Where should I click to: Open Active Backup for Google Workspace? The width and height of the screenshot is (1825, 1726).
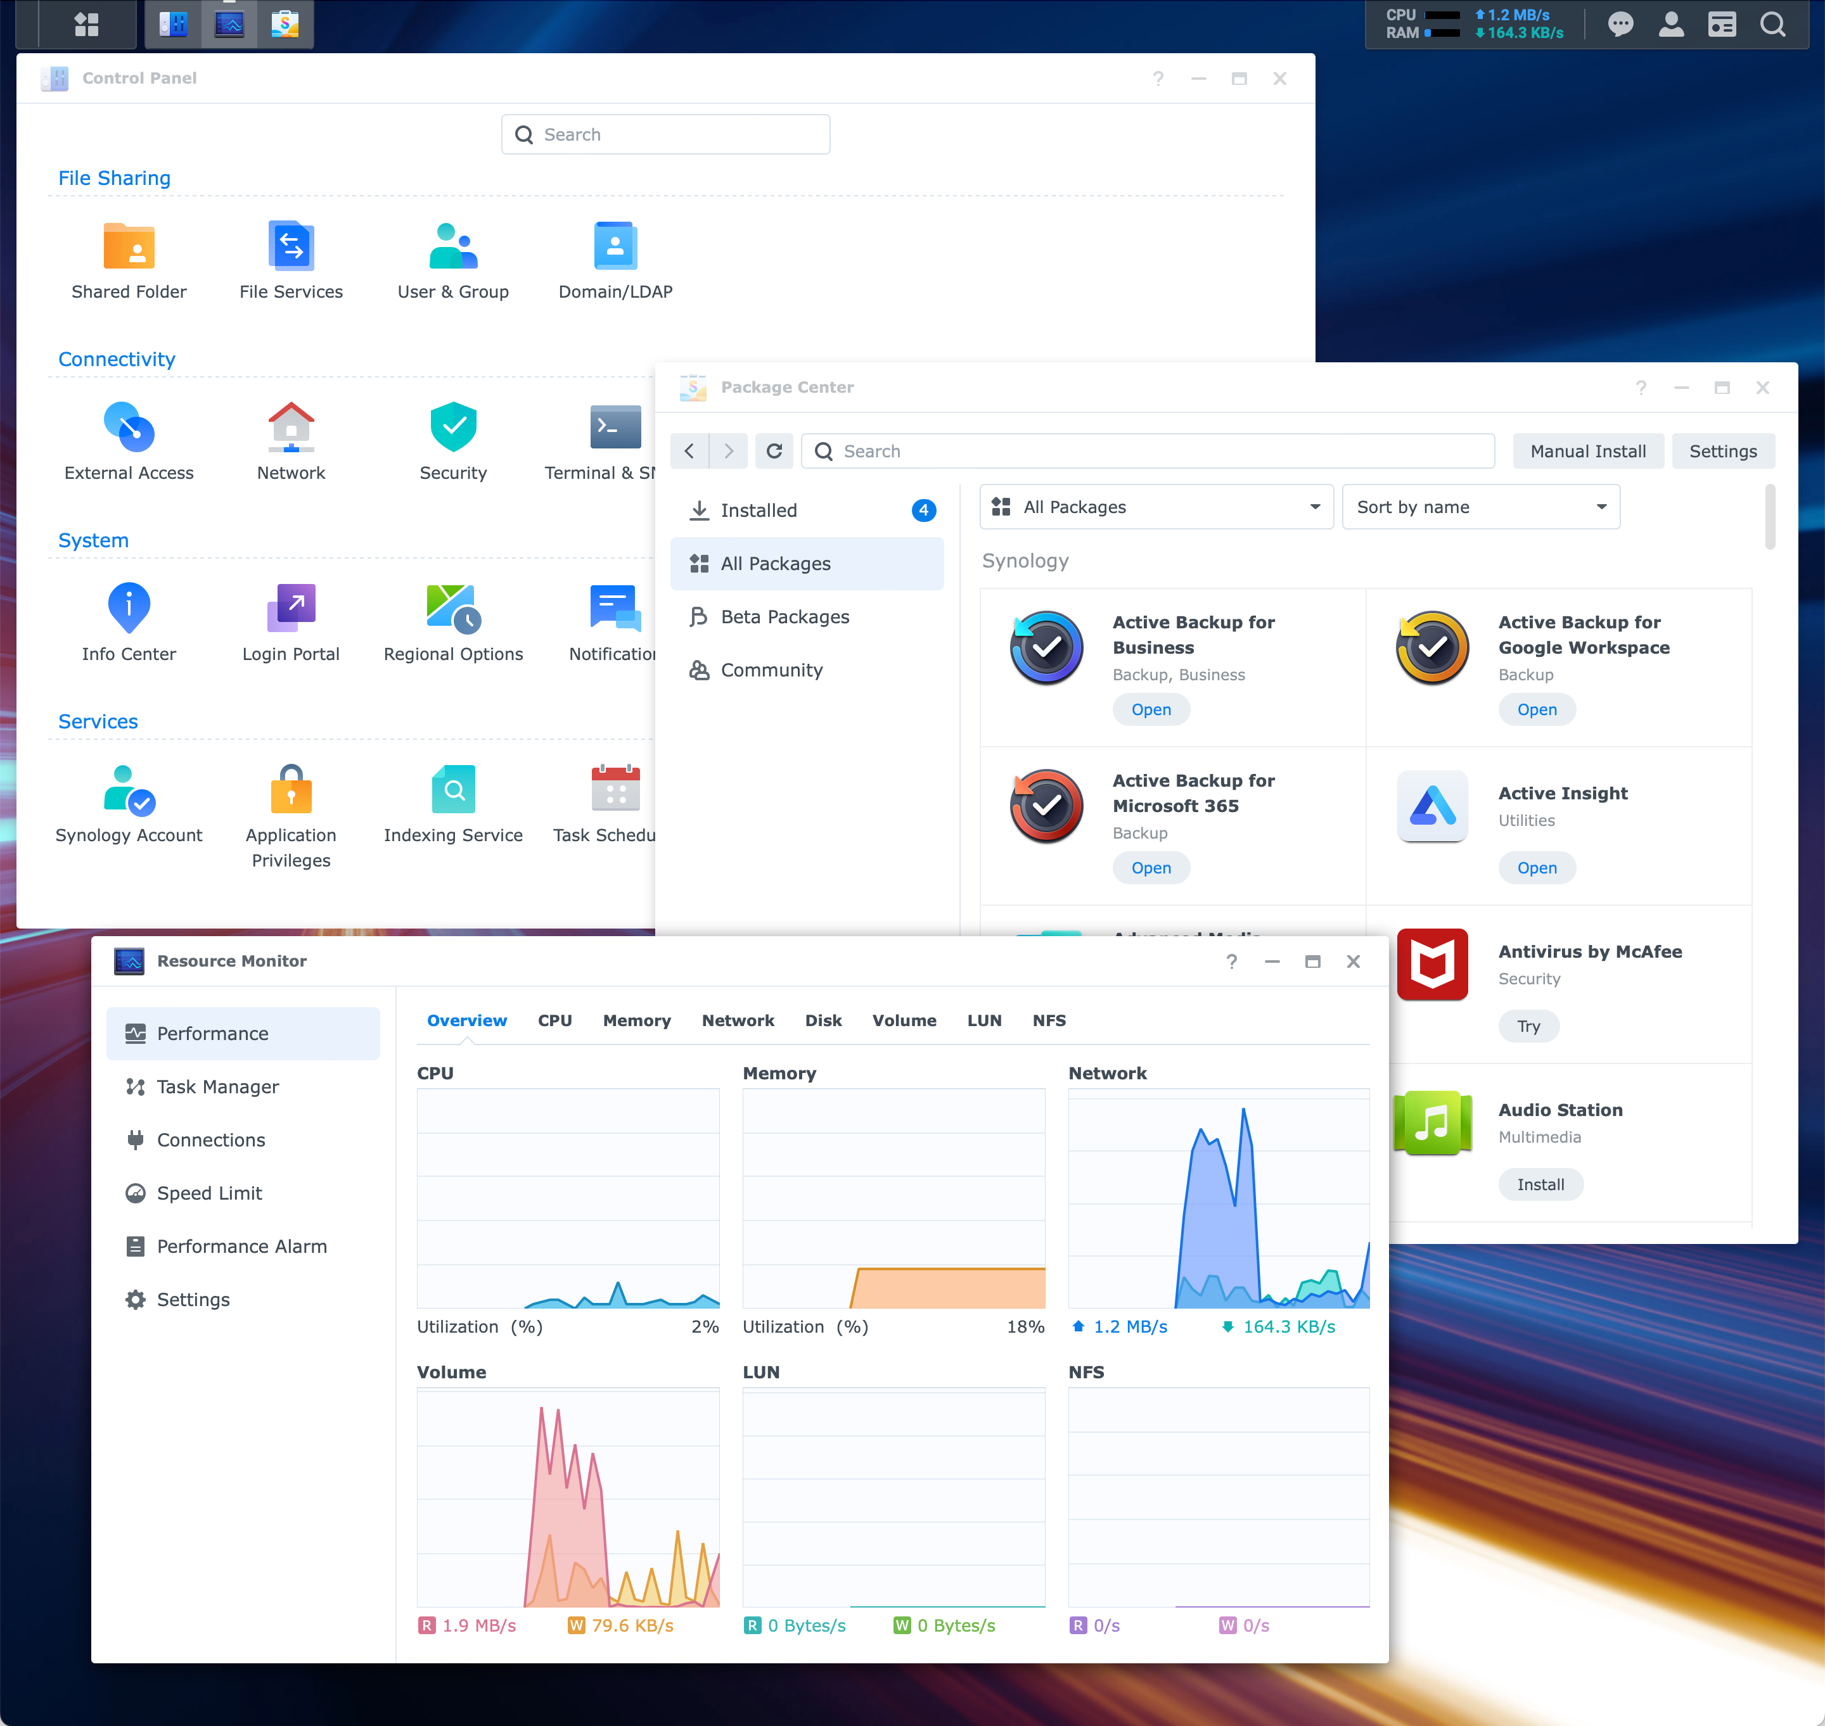(x=1537, y=709)
